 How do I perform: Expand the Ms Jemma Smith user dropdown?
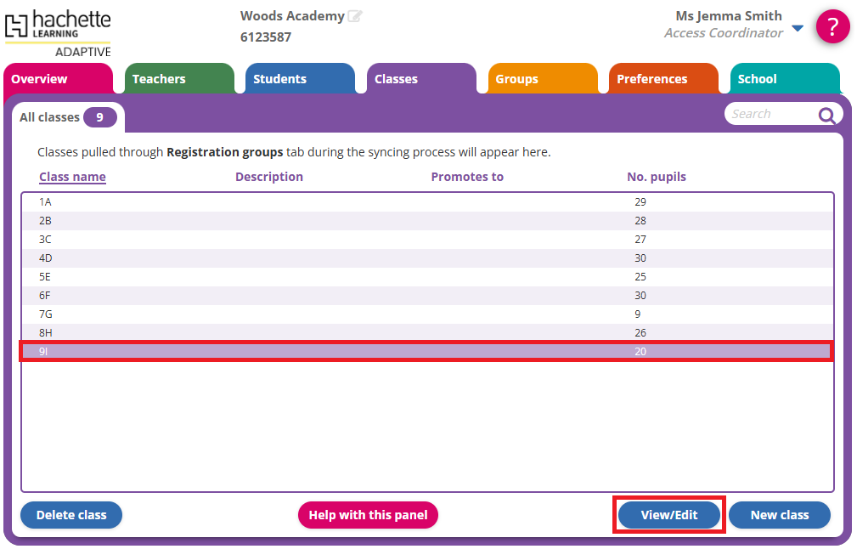click(x=797, y=28)
